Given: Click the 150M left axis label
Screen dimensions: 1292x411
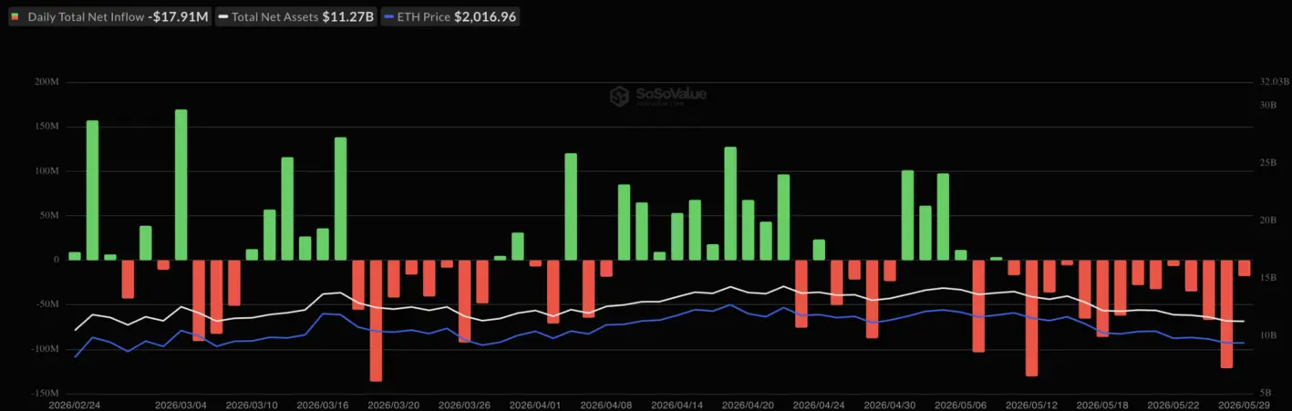Looking at the screenshot, I should [47, 127].
